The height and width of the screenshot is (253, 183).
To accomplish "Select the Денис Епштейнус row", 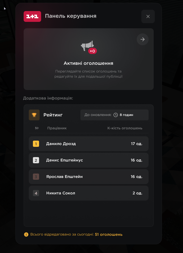I will (x=89, y=160).
